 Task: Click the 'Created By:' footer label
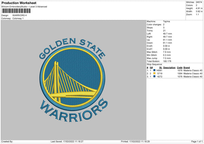coord(7,142)
